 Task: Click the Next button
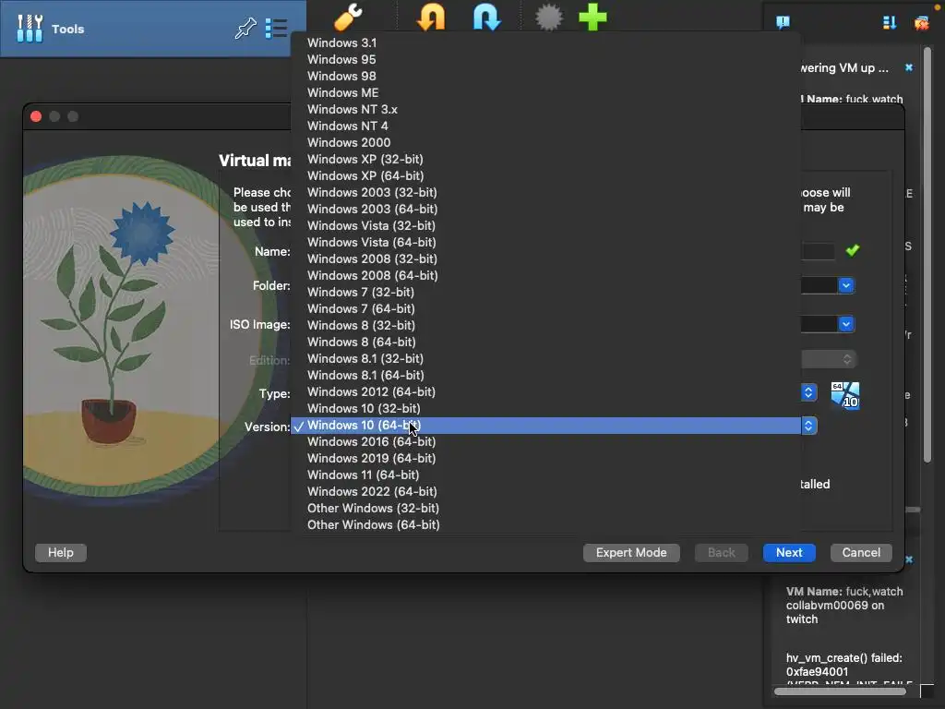(789, 552)
